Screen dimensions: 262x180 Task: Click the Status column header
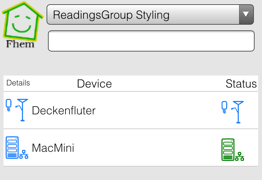point(241,84)
